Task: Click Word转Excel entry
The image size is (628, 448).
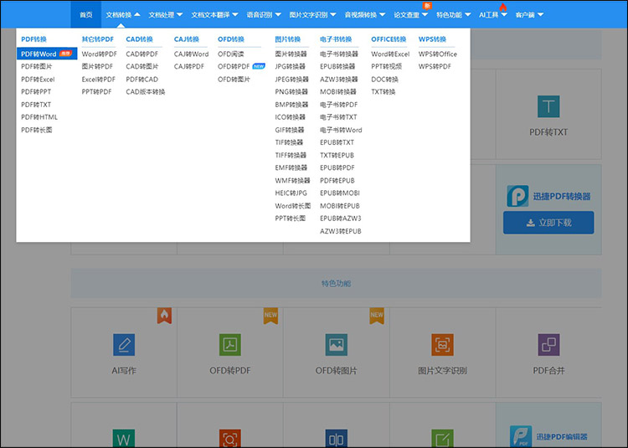Action: (390, 54)
